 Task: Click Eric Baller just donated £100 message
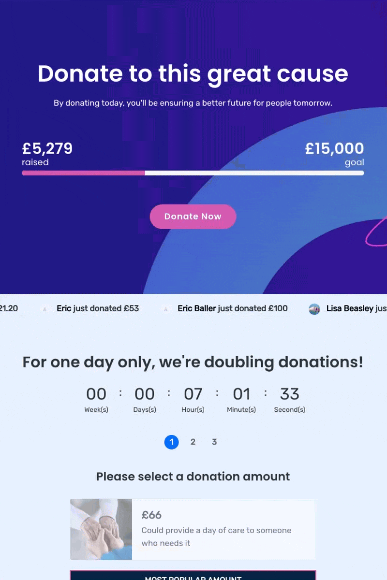pos(233,308)
